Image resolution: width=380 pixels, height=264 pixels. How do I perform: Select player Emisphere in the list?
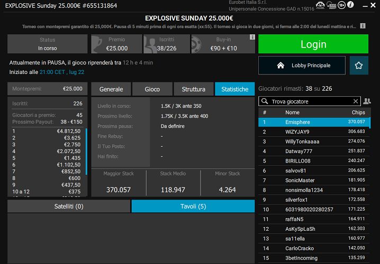314,122
